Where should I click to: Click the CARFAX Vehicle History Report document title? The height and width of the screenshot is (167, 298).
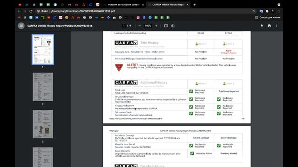tap(60, 26)
